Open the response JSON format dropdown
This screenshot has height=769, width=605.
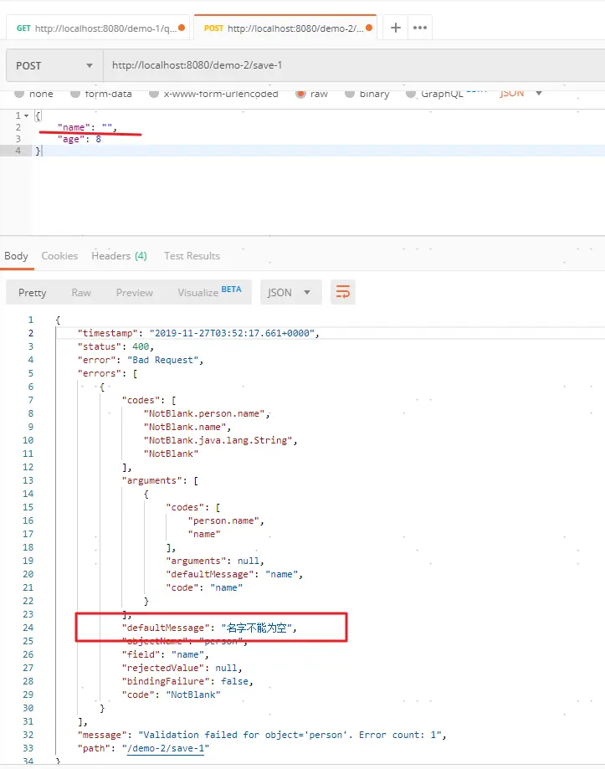(x=290, y=292)
